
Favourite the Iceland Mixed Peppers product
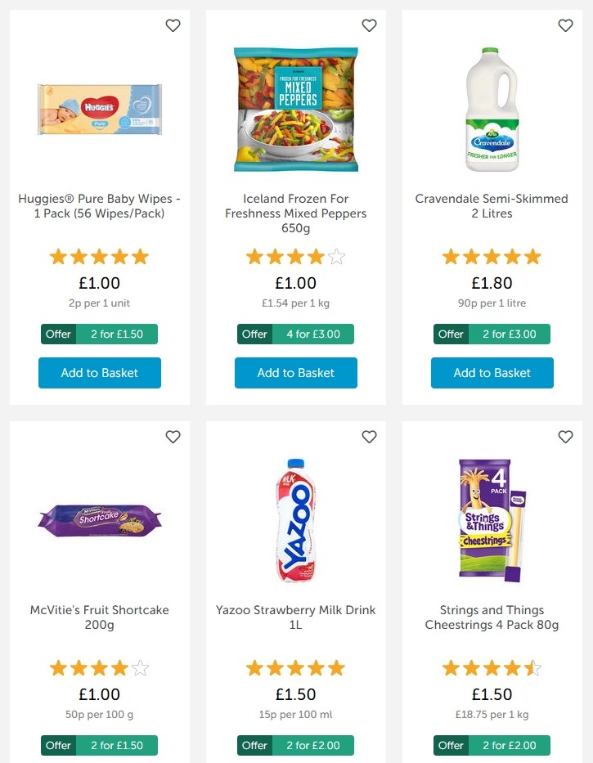point(369,25)
